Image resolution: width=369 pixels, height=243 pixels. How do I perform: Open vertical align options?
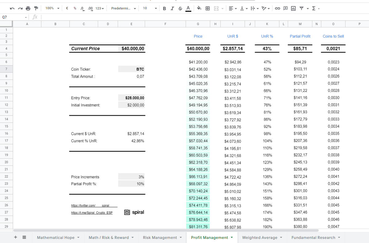244,8
